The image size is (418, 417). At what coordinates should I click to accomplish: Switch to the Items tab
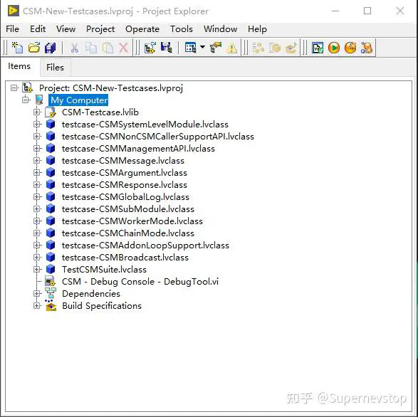19,66
